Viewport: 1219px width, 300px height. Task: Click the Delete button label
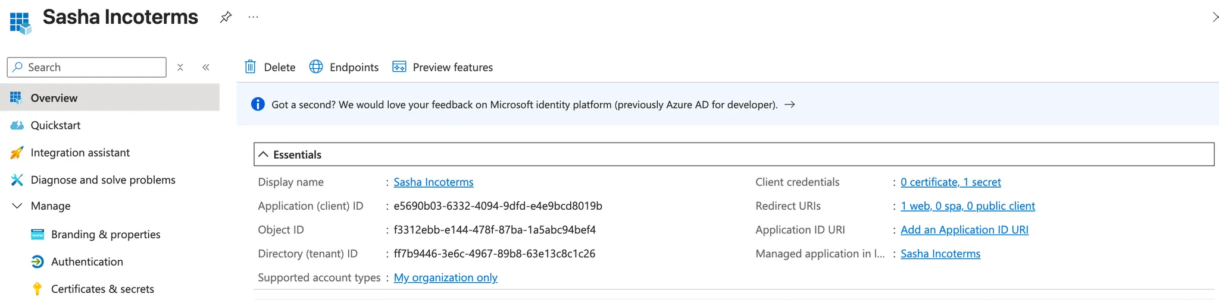pyautogui.click(x=280, y=67)
